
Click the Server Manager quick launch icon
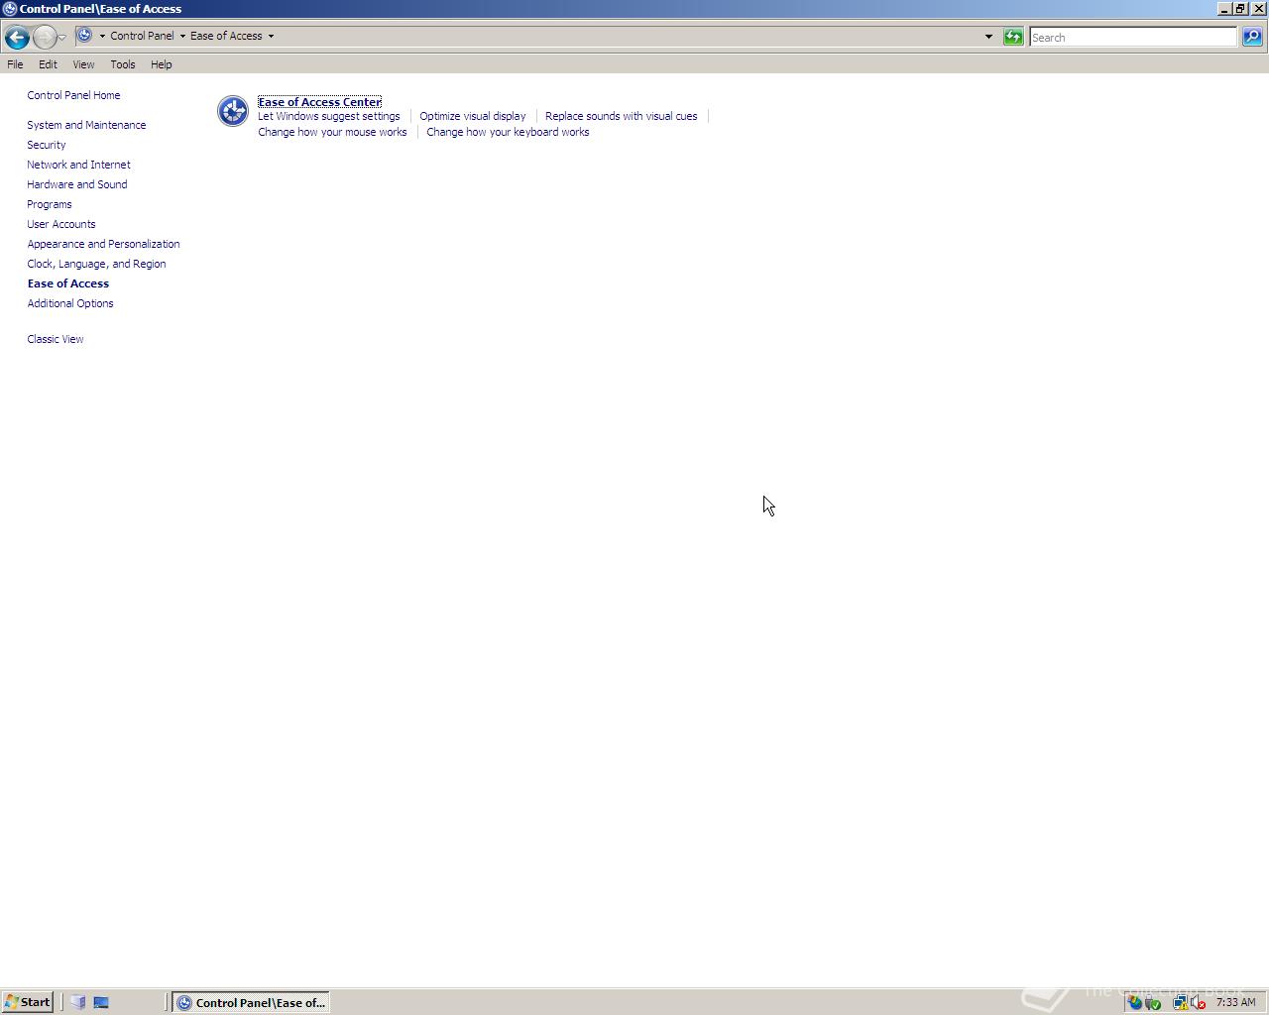[x=78, y=1002]
